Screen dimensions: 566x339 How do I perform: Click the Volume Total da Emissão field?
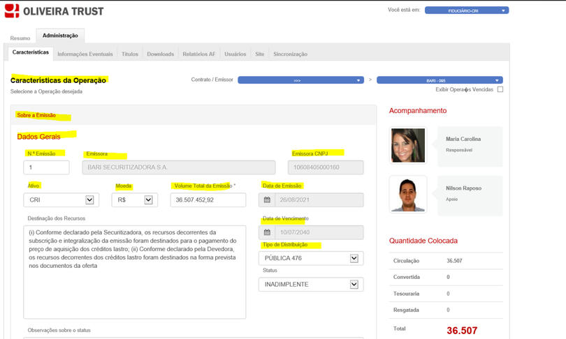point(208,200)
